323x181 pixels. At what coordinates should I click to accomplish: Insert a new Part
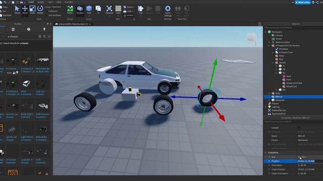point(89,10)
